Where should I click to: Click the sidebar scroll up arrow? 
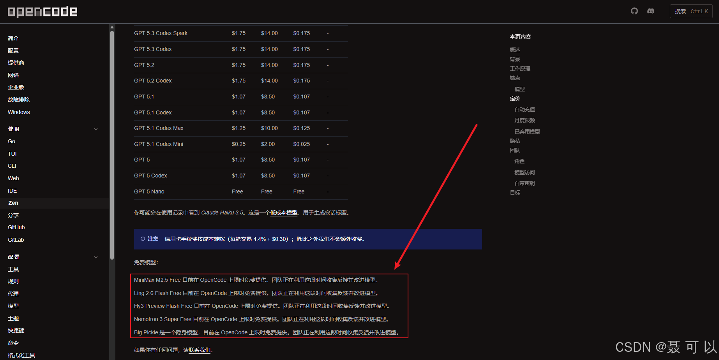click(x=112, y=27)
